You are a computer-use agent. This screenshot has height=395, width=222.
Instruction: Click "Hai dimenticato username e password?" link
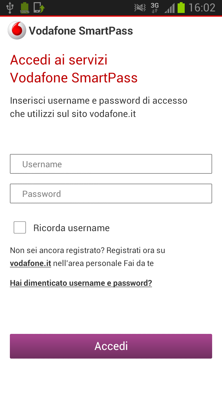tap(81, 283)
